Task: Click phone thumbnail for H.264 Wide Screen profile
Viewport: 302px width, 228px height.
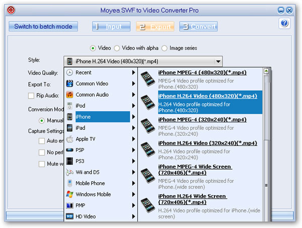Action: (x=147, y=205)
